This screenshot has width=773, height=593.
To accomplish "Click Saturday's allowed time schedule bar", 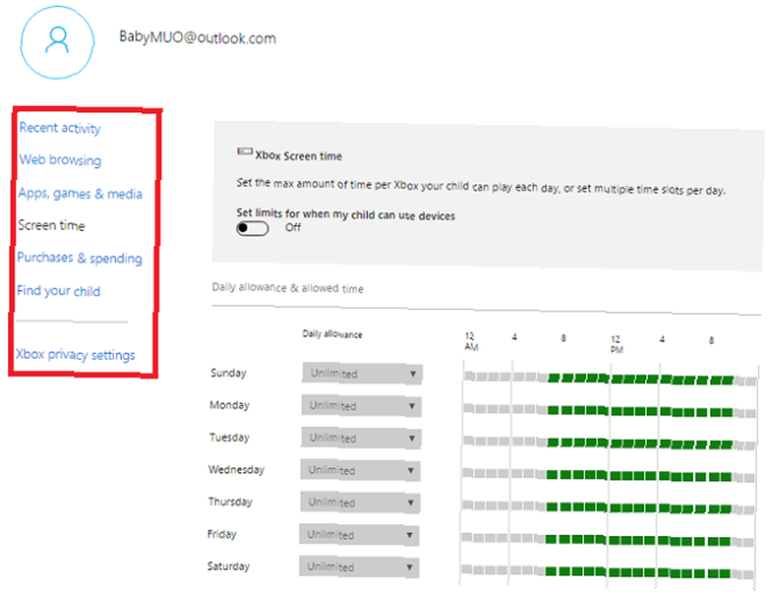I will pos(608,572).
